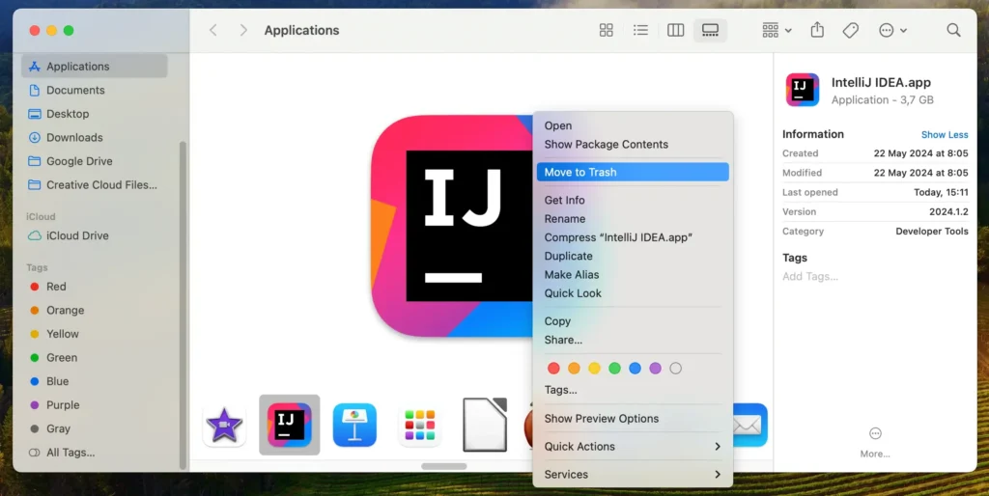Screen dimensions: 989x496
Task: Open Downloads in the sidebar
Action: pos(95,137)
